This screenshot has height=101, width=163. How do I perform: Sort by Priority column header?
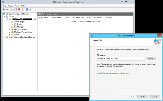[110, 18]
